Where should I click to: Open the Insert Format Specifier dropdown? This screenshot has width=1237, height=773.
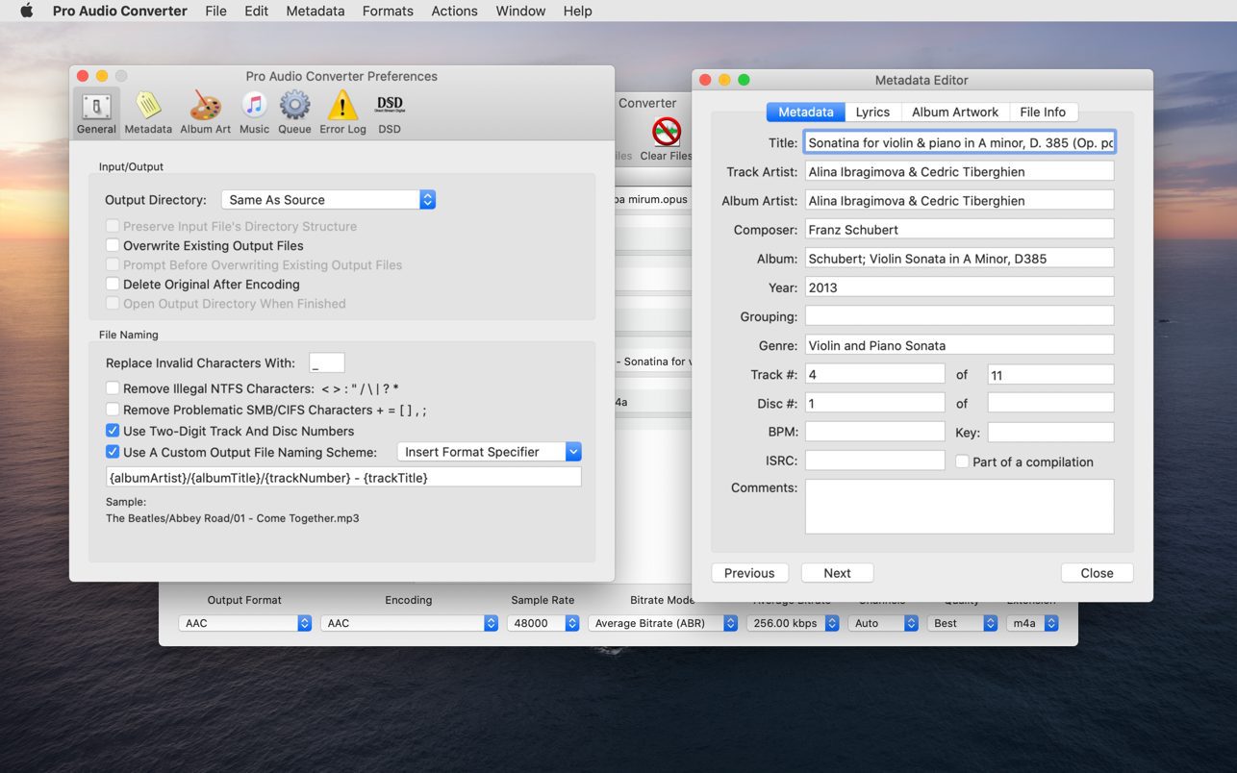489,452
